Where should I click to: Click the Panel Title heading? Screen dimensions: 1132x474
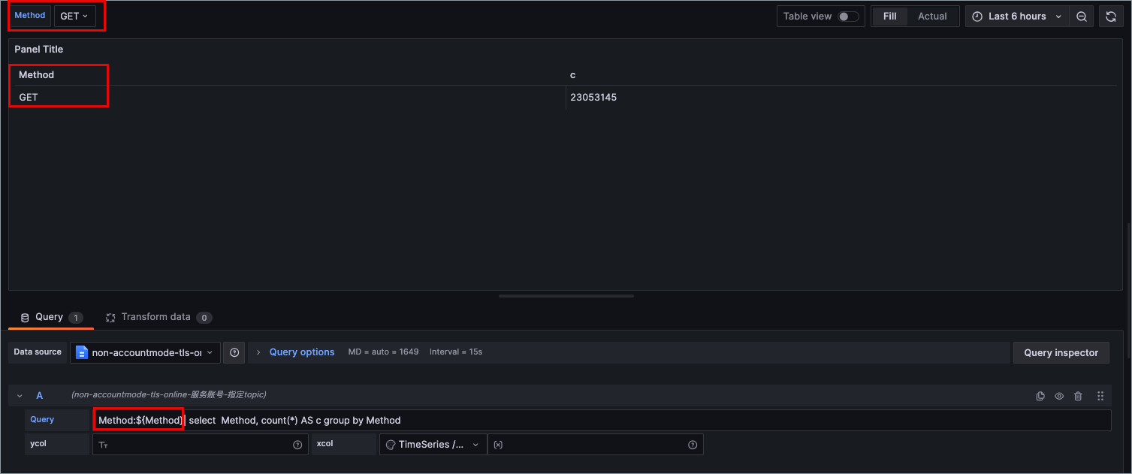tap(39, 50)
